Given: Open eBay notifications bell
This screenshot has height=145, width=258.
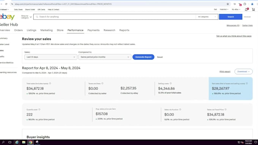Looking at the screenshot, I should click(246, 9).
